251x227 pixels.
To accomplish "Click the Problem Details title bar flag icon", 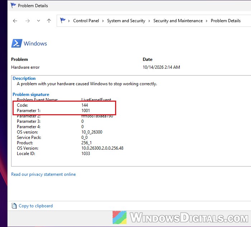I will click(13, 5).
